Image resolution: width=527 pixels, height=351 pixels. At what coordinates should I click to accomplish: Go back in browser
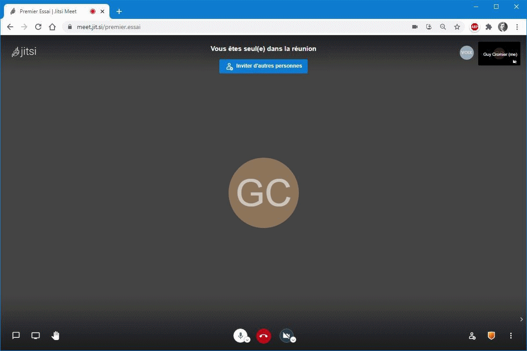[x=10, y=27]
